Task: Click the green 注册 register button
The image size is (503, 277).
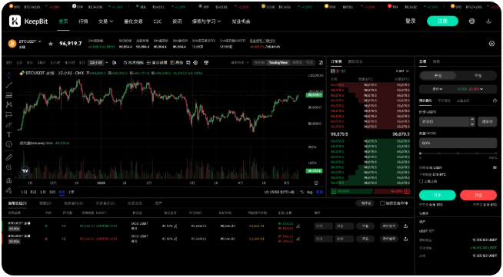Action: pos(442,21)
